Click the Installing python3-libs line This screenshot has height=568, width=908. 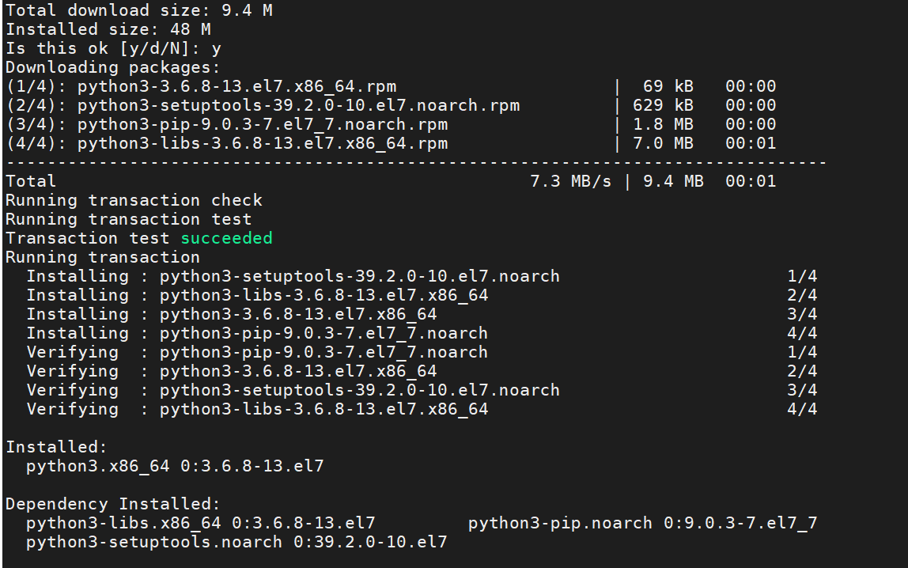click(257, 295)
